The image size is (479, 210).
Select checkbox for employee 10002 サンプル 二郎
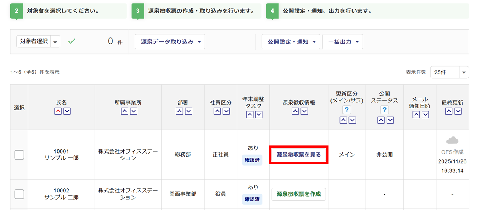(19, 194)
